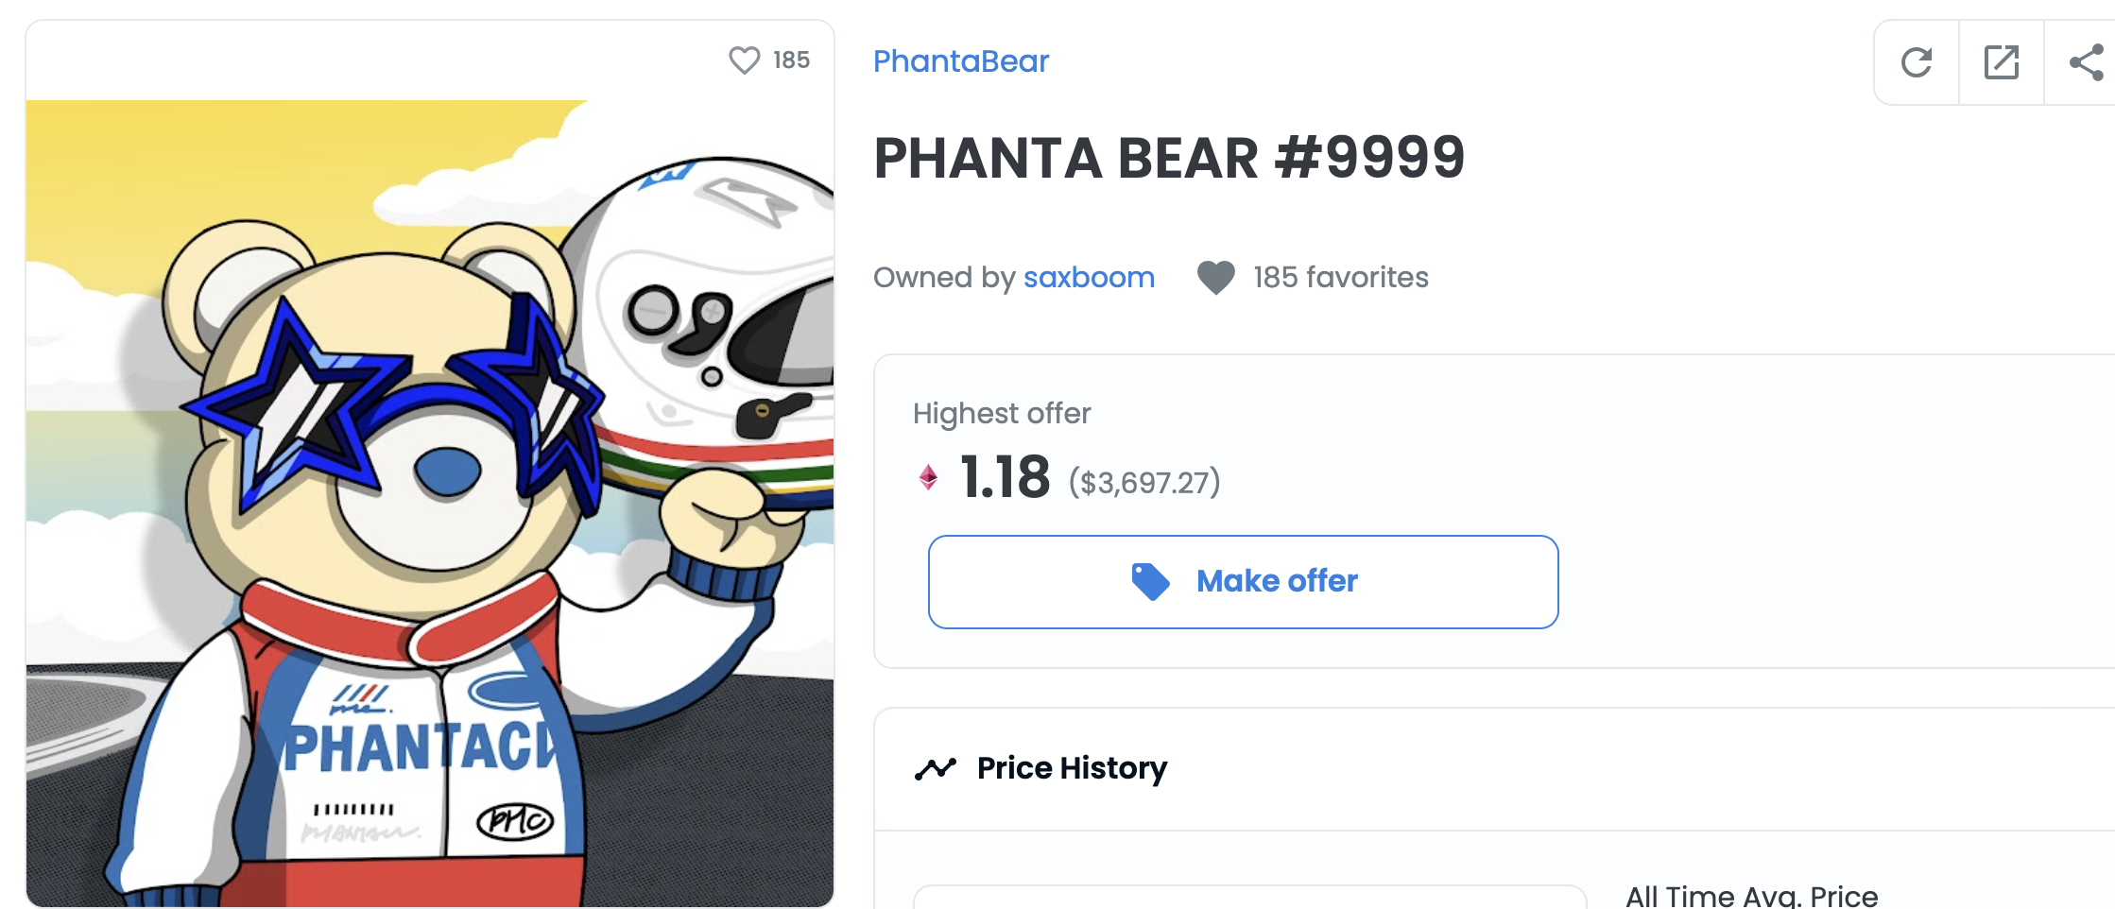The width and height of the screenshot is (2115, 909).
Task: Click the Highest offer label
Action: [1002, 414]
